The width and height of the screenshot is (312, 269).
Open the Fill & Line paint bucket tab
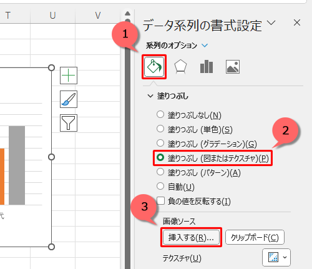154,67
